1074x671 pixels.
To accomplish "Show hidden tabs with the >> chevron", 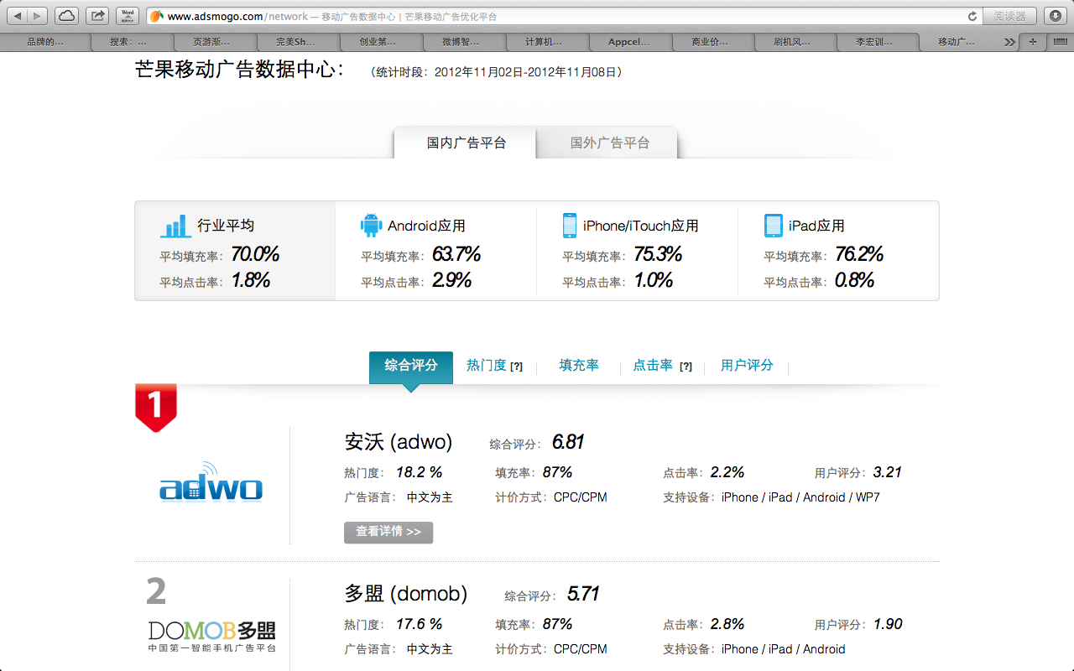I will pos(1010,42).
